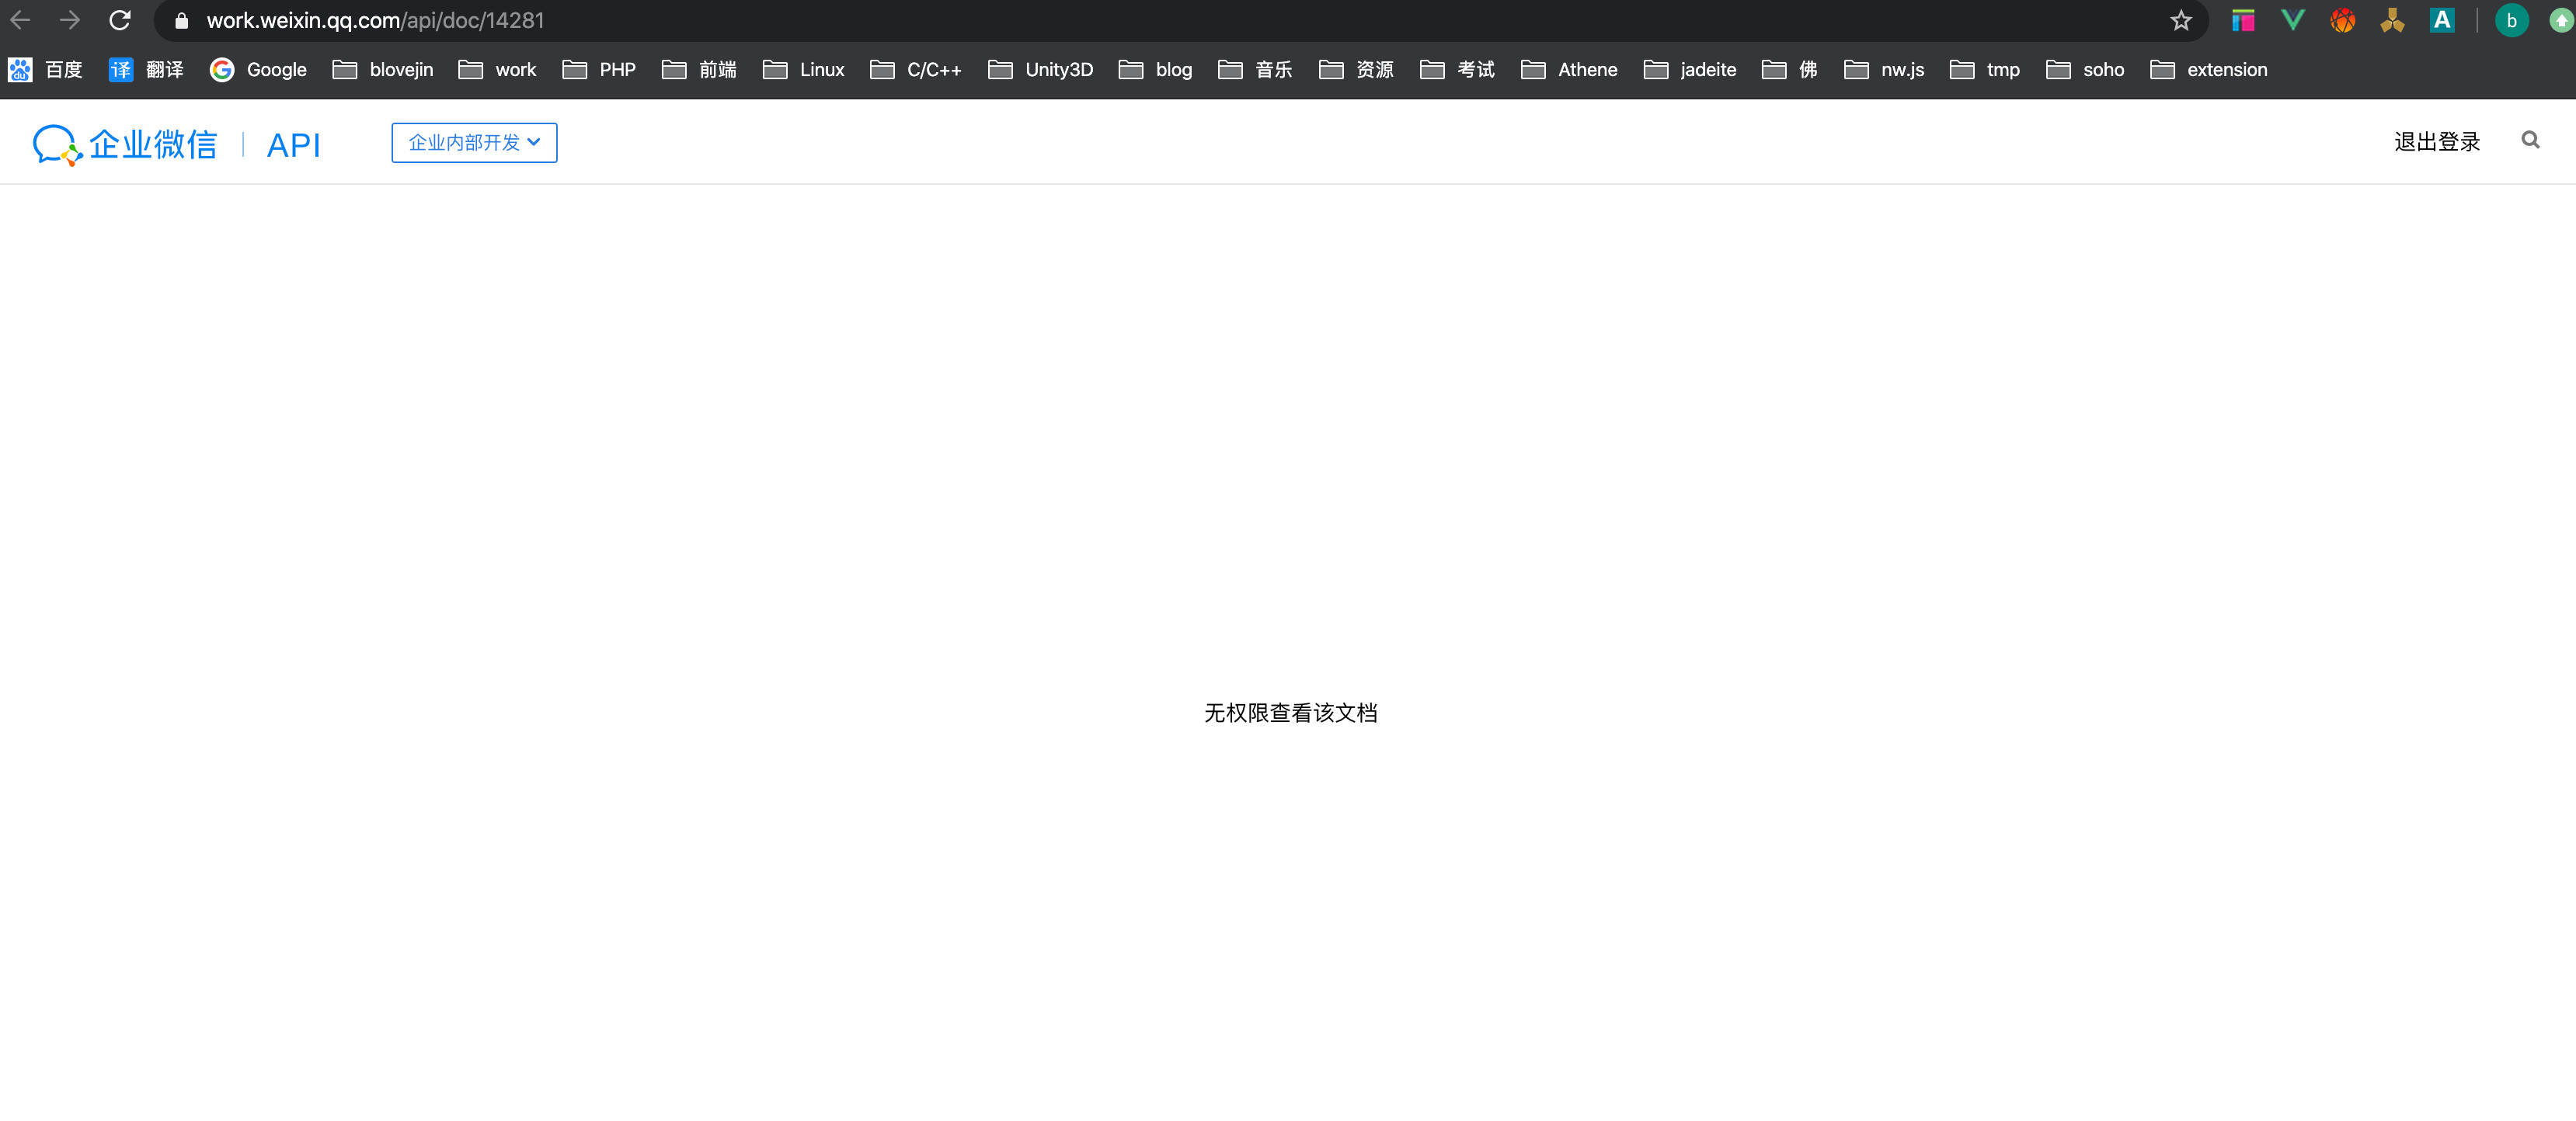Open the extension bookmarks folder
Image resolution: width=2576 pixels, height=1121 pixels.
click(2208, 70)
